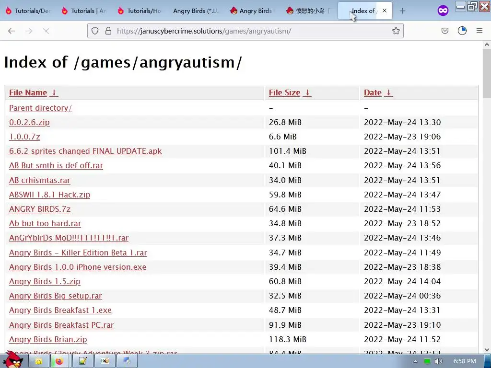Image resolution: width=491 pixels, height=368 pixels.
Task: Click the File Name column header
Action: [28, 92]
